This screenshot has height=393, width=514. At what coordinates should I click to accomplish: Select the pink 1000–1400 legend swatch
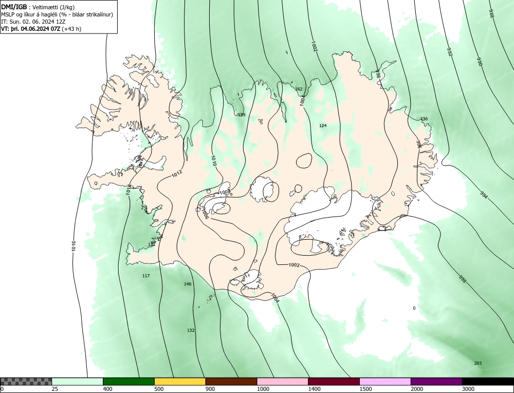click(283, 382)
